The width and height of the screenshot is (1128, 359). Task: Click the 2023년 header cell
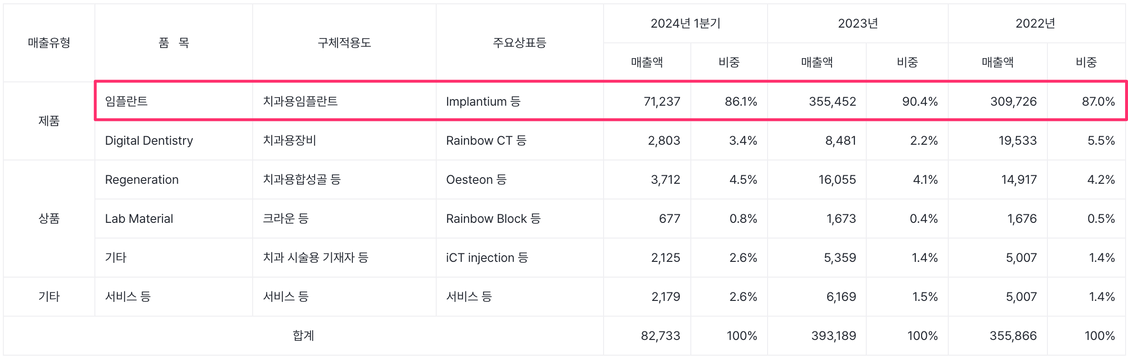pos(858,23)
